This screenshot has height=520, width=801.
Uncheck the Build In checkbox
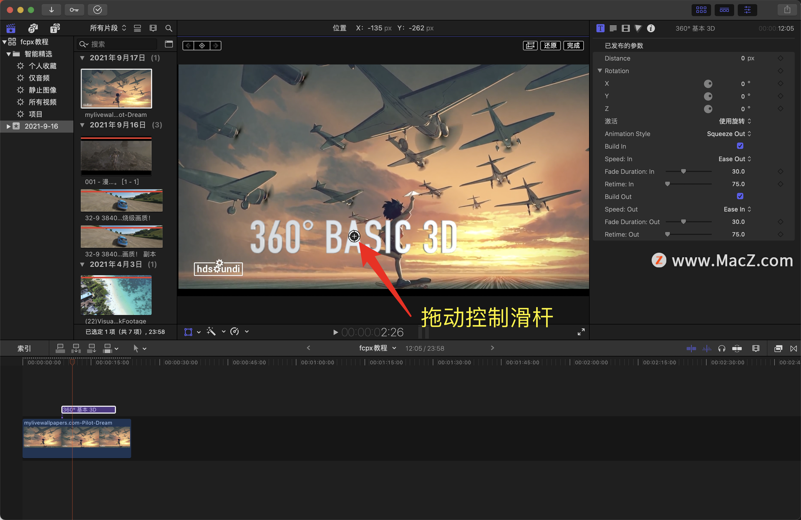click(740, 146)
